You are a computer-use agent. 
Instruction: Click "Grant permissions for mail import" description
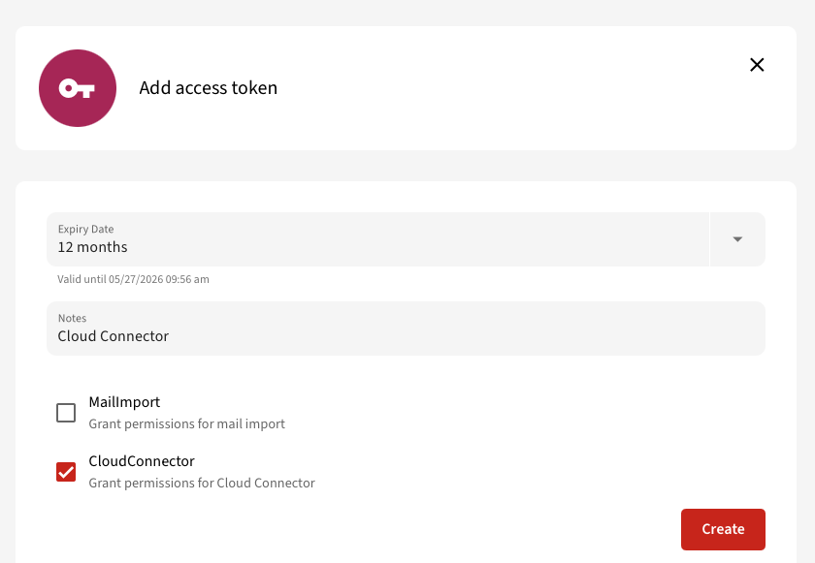(186, 423)
